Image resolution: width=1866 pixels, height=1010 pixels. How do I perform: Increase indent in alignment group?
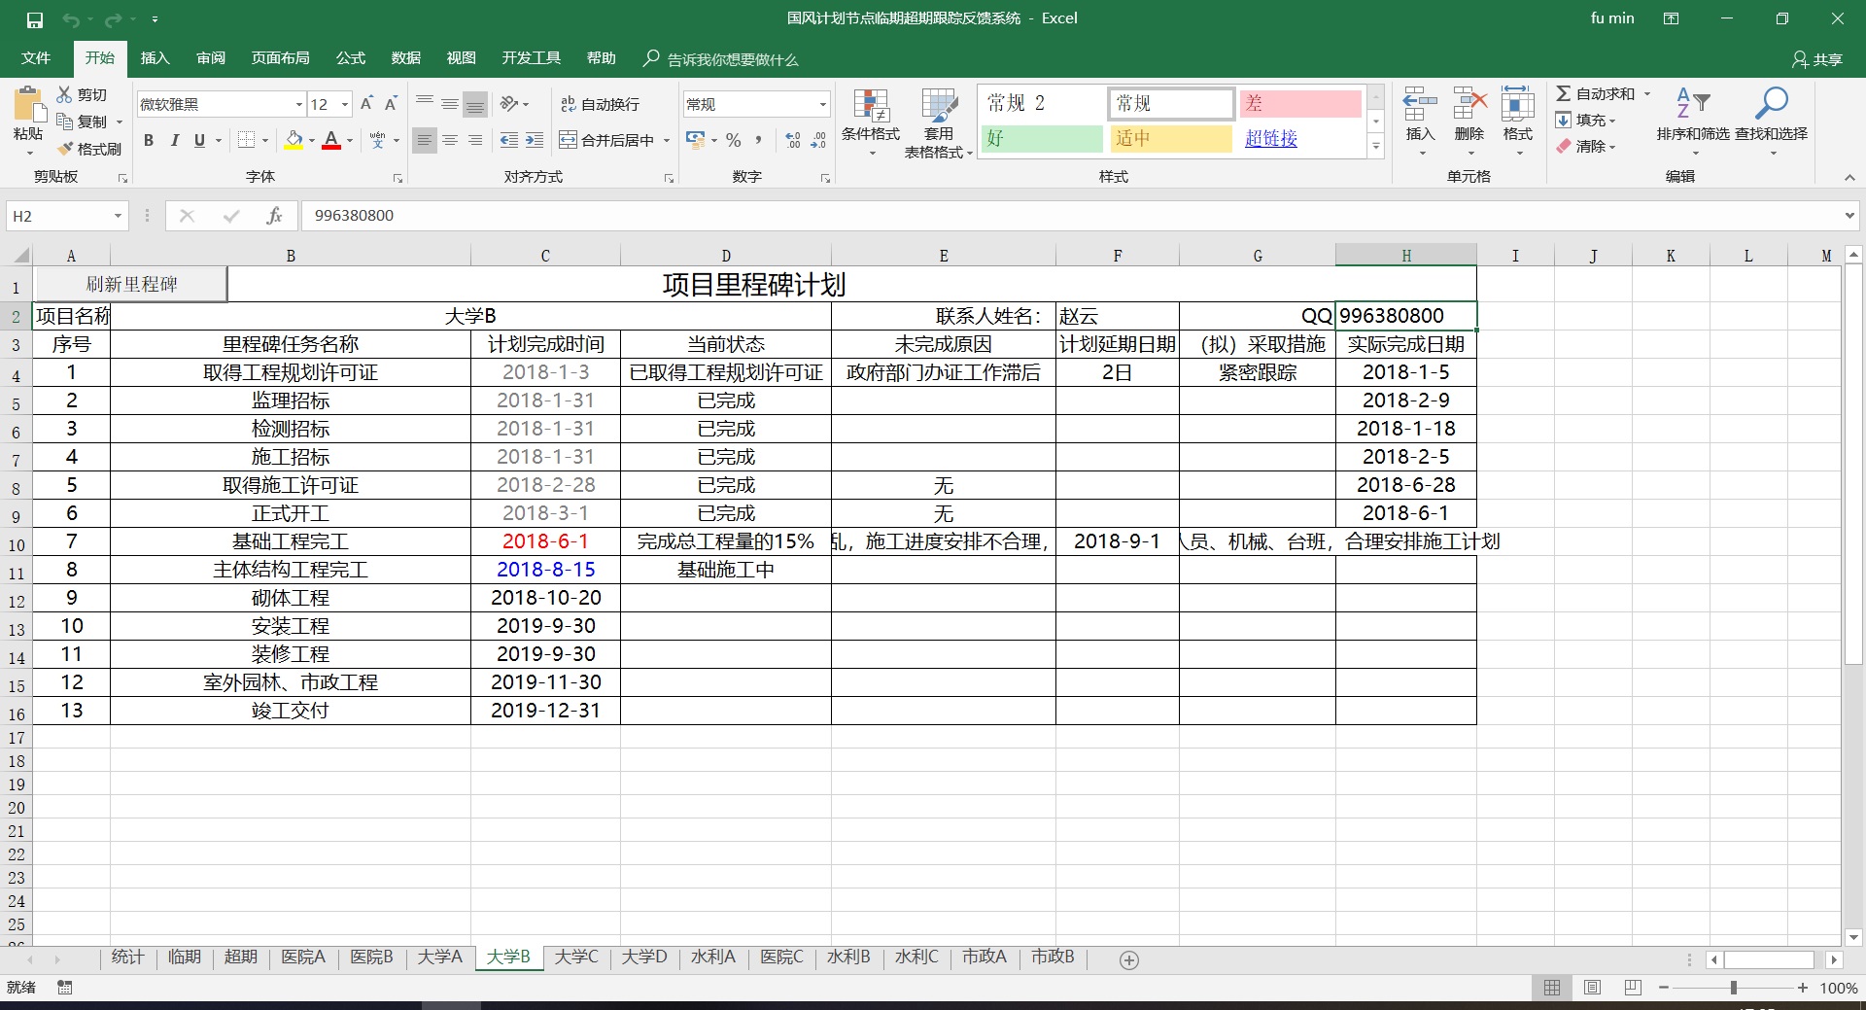pos(535,140)
